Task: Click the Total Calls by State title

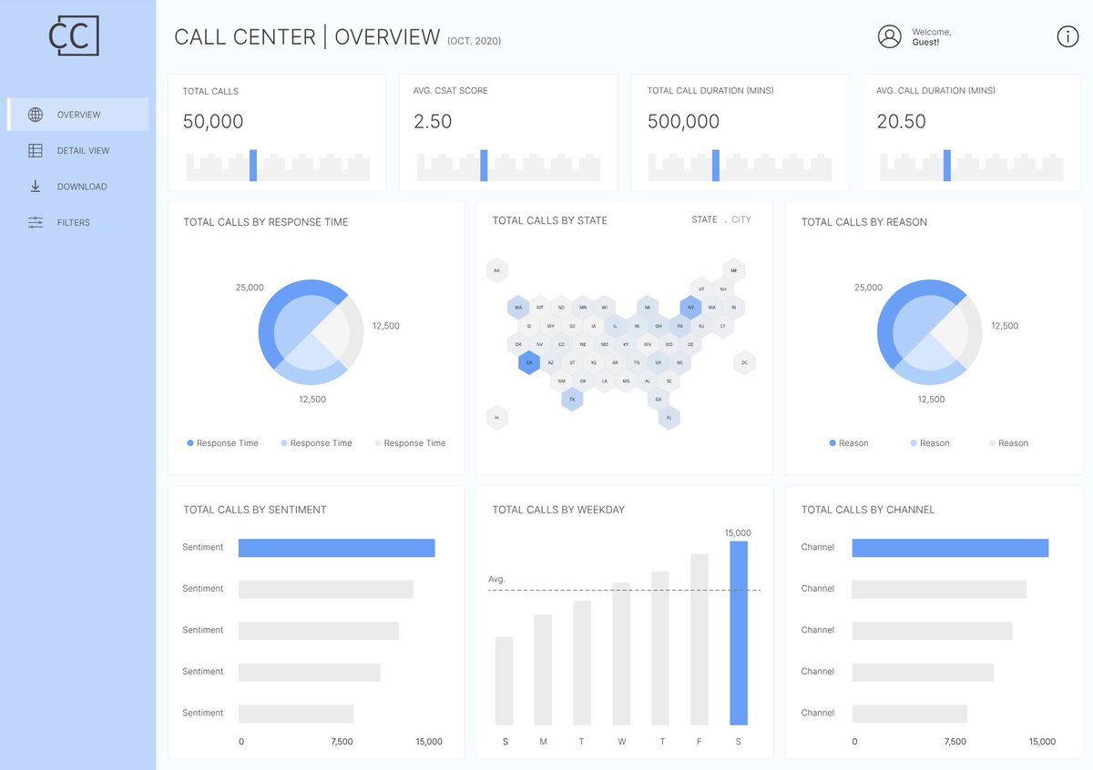Action: 550,220
